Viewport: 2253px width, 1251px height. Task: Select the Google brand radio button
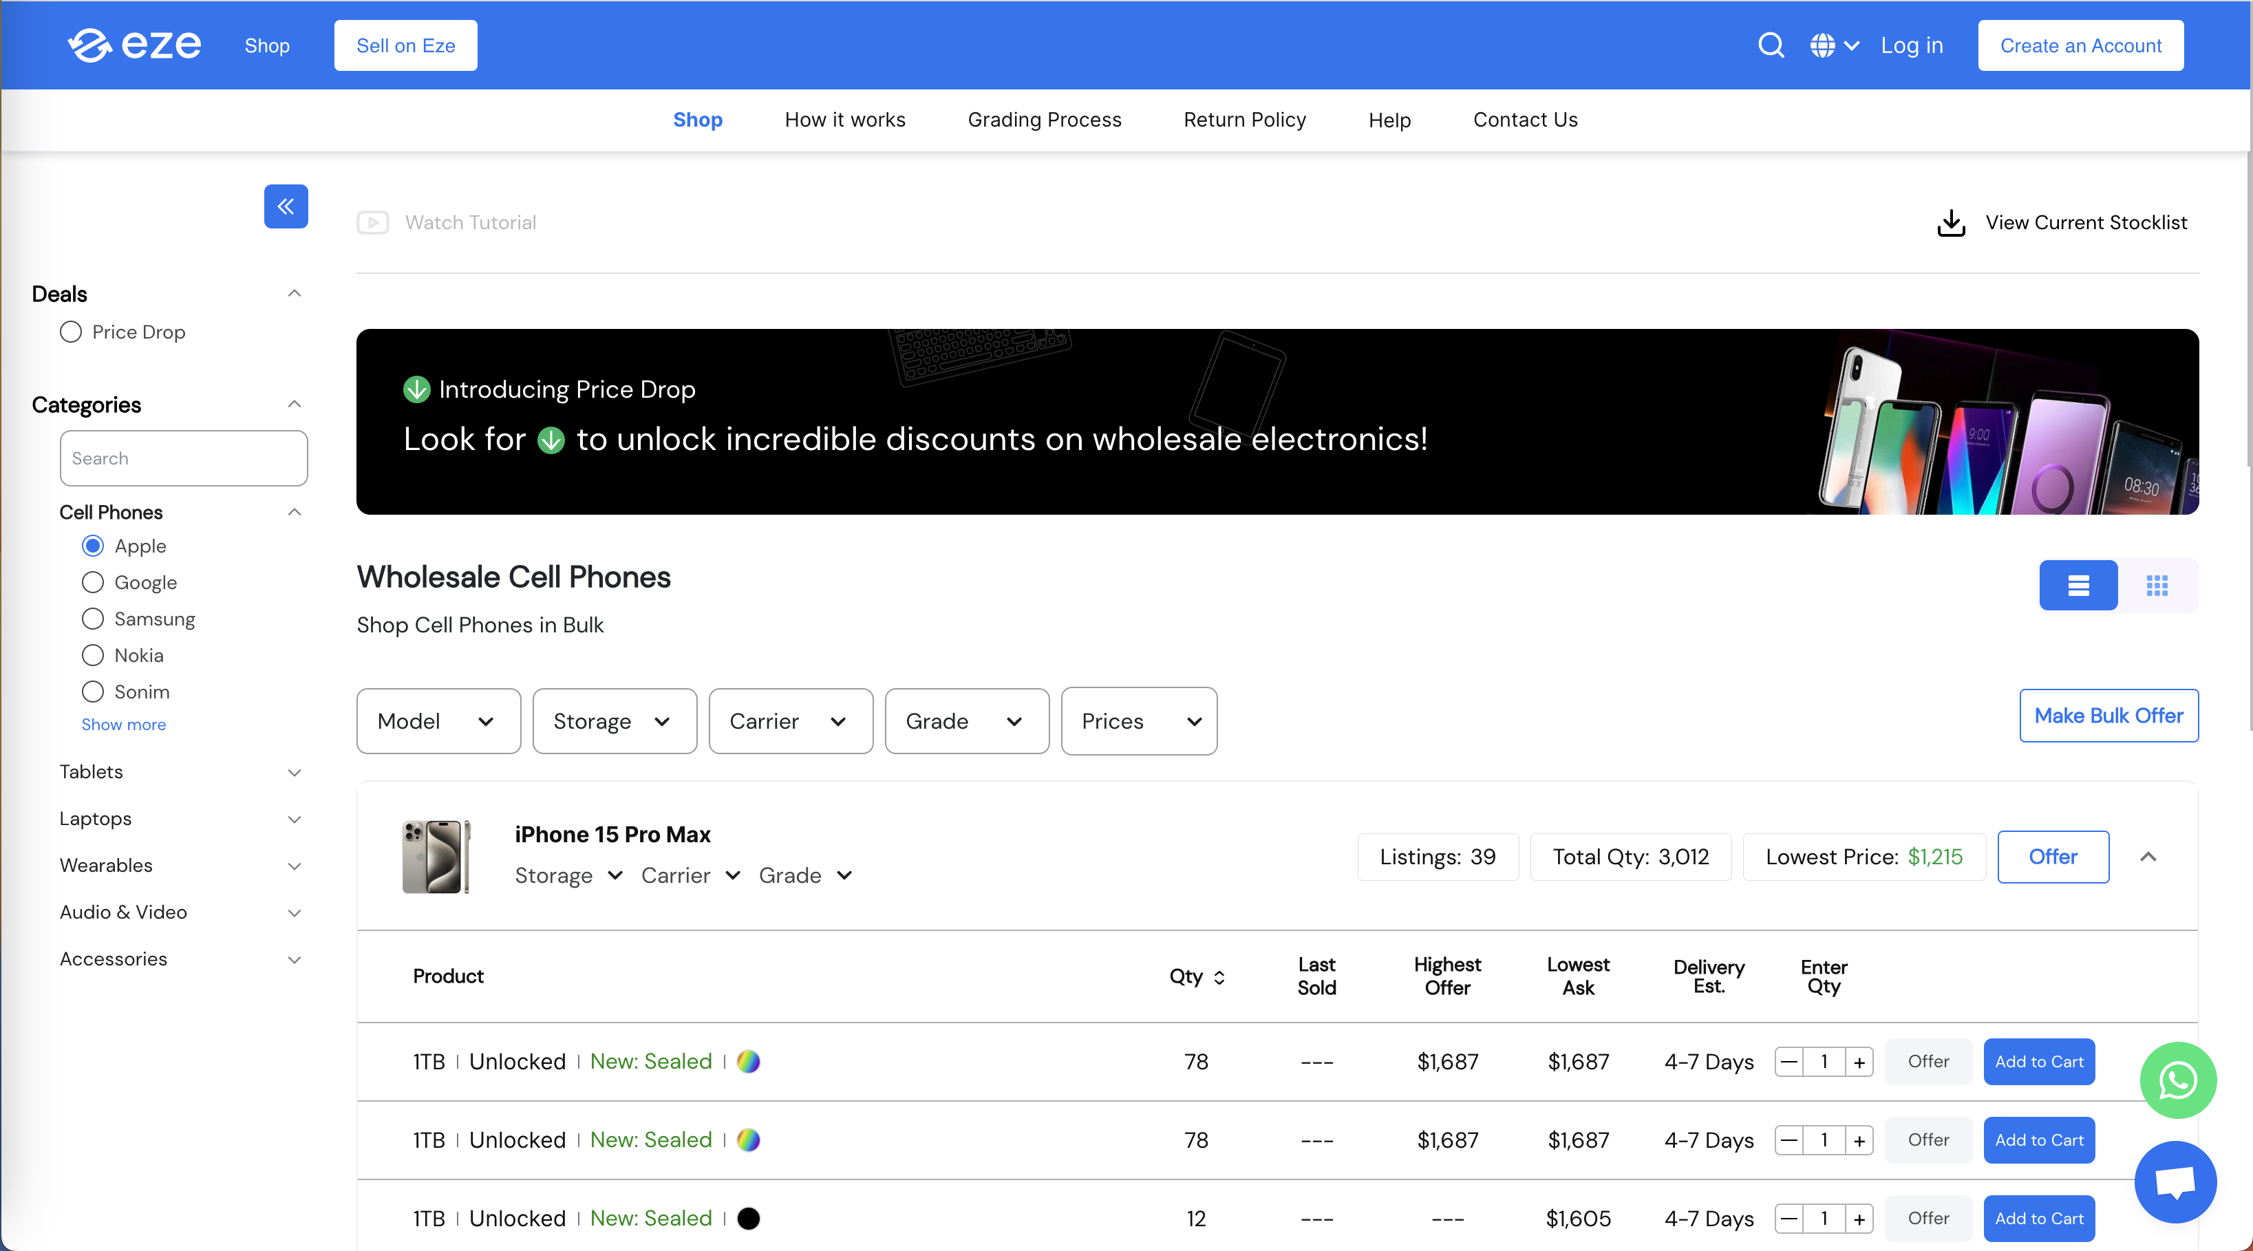(93, 583)
